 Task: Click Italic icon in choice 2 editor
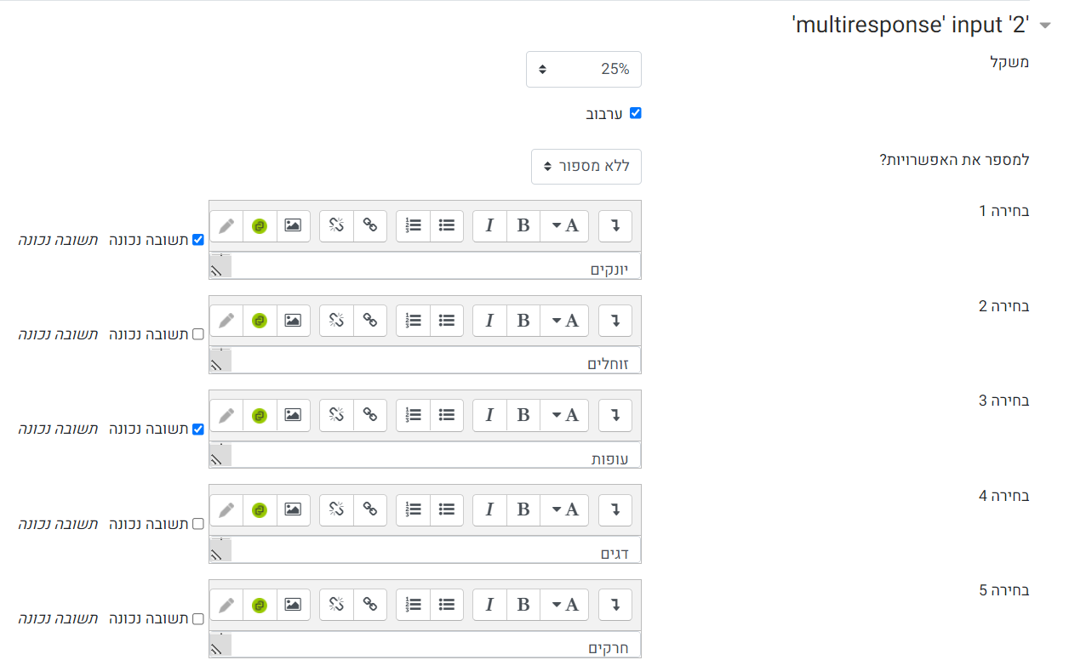click(x=489, y=320)
